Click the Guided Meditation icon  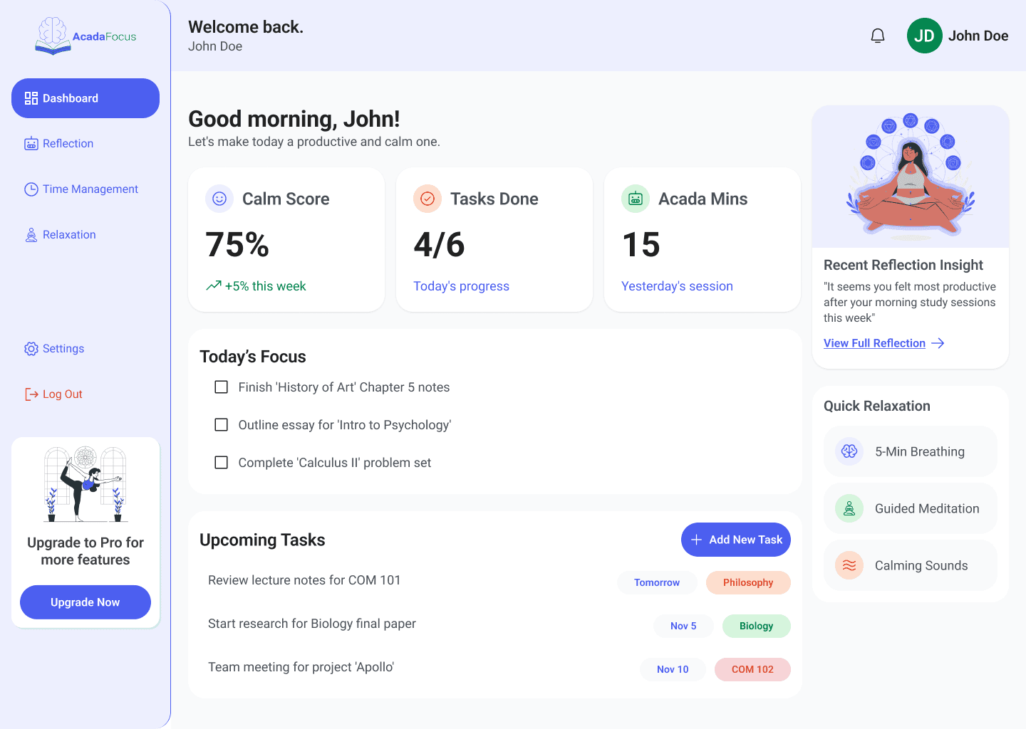tap(849, 508)
